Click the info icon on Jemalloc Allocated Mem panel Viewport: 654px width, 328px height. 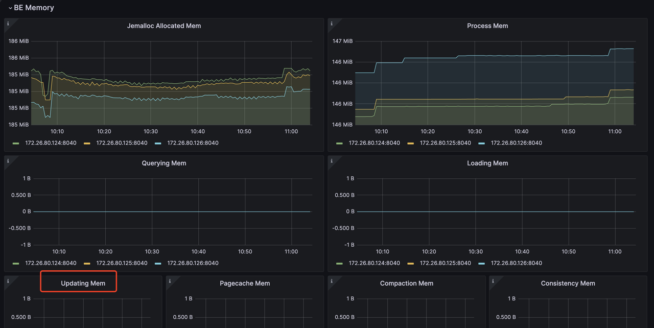point(8,23)
